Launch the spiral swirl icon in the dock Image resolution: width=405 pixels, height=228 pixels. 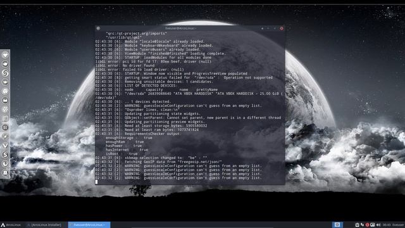pyautogui.click(x=5, y=73)
